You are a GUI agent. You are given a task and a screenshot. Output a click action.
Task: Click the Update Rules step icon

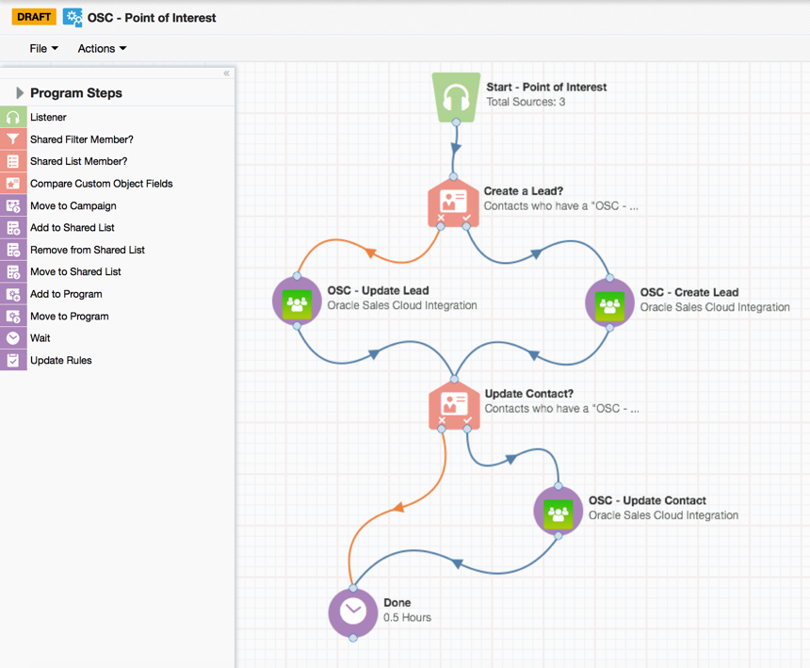(13, 361)
